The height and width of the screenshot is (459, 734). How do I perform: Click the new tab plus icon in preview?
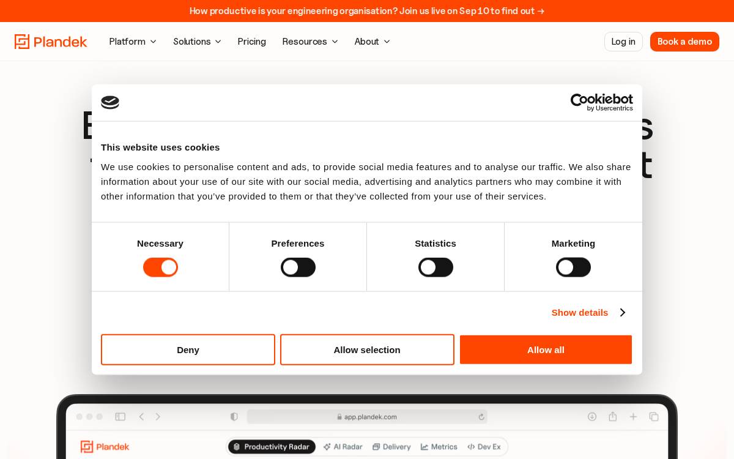[633, 417]
